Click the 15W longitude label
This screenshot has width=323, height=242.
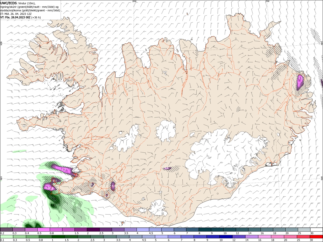(x=267, y=1)
